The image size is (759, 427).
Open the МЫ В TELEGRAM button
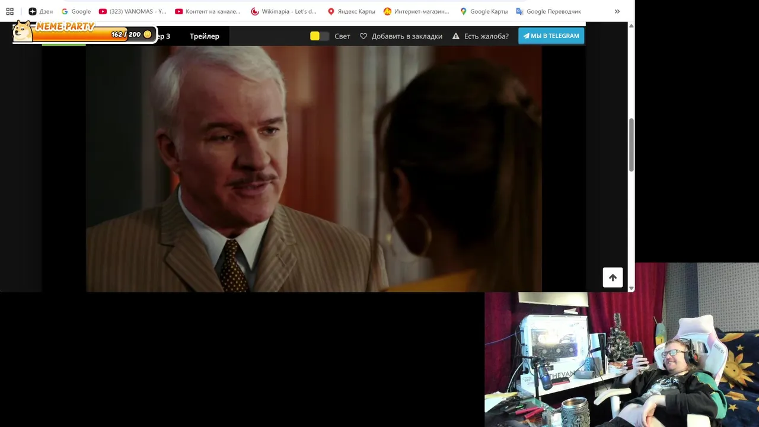pyautogui.click(x=551, y=36)
